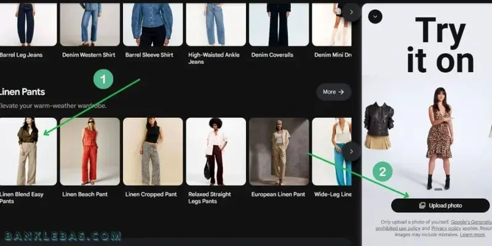This screenshot has height=246, width=492.
Task: Open More linen pants results
Action: (x=333, y=92)
